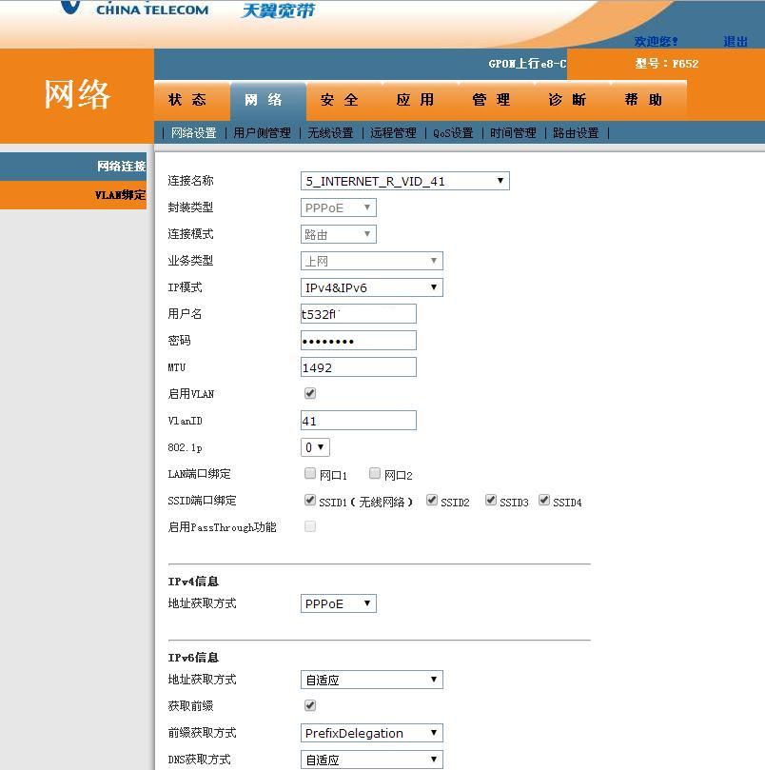Open the 无线设置 submenu
The image size is (765, 770).
(x=330, y=133)
